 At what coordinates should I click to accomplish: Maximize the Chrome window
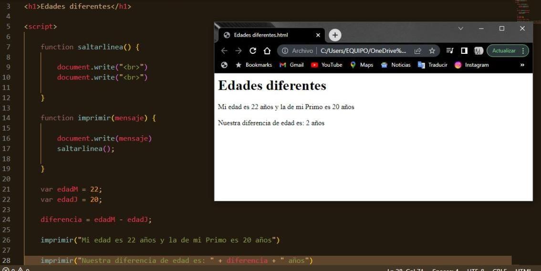click(502, 29)
